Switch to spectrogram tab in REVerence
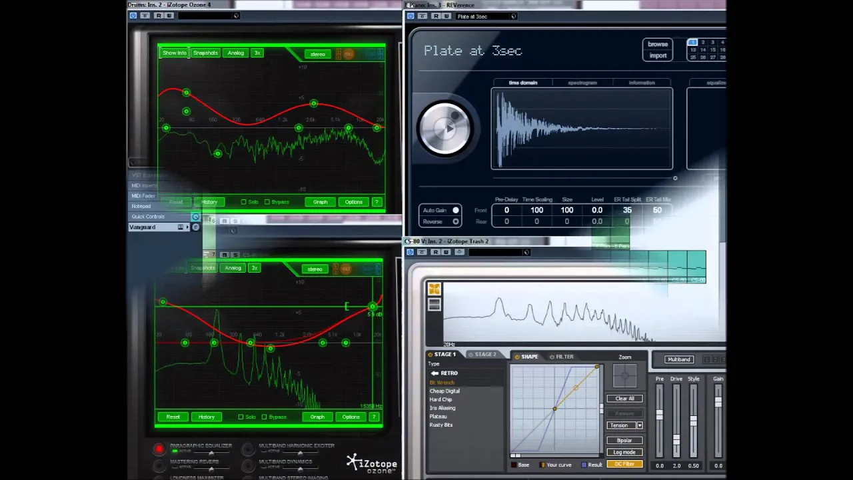This screenshot has height=480, width=853. point(582,83)
